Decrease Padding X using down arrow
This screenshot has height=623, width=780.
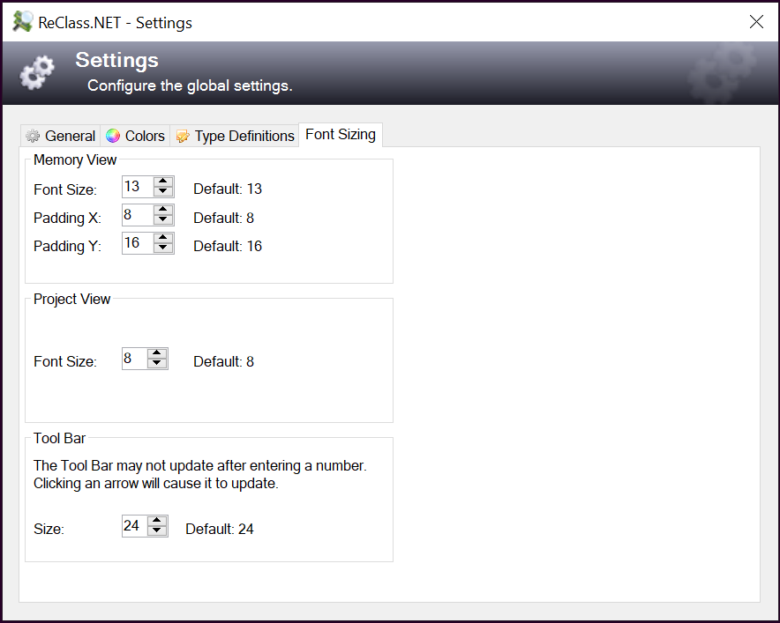(x=163, y=220)
